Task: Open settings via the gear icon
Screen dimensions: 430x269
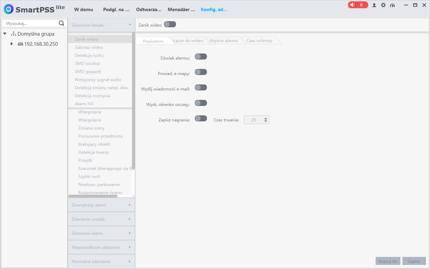Action: 383,5
